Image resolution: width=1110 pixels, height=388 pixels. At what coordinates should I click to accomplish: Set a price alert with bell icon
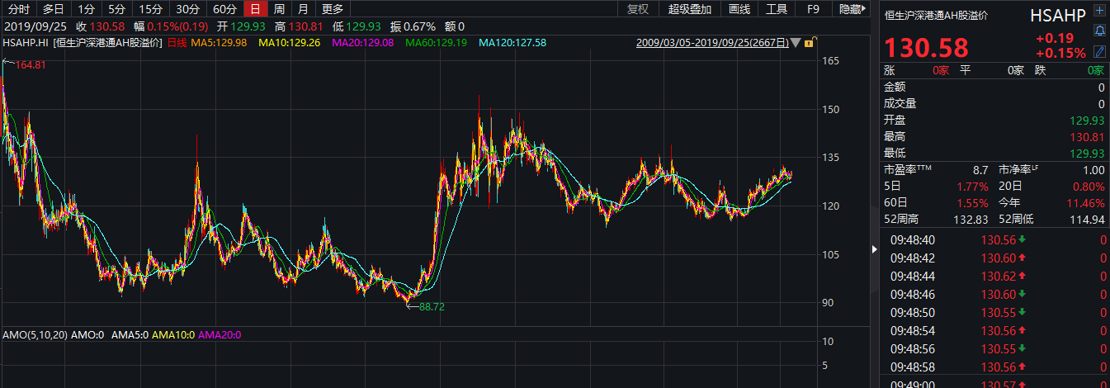1099,31
